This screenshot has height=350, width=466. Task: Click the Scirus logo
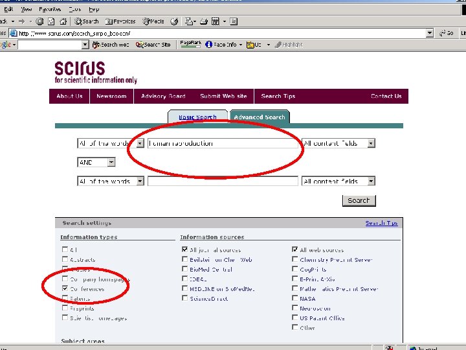point(96,73)
